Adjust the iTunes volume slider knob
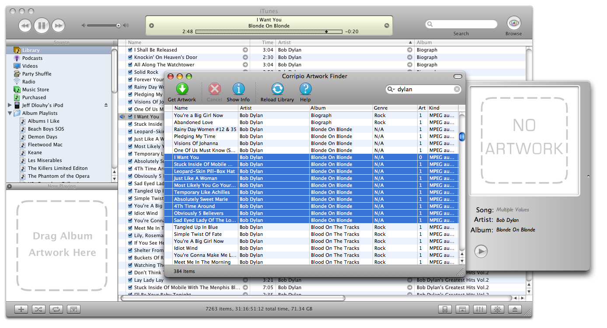The image size is (607, 328). coord(119,26)
